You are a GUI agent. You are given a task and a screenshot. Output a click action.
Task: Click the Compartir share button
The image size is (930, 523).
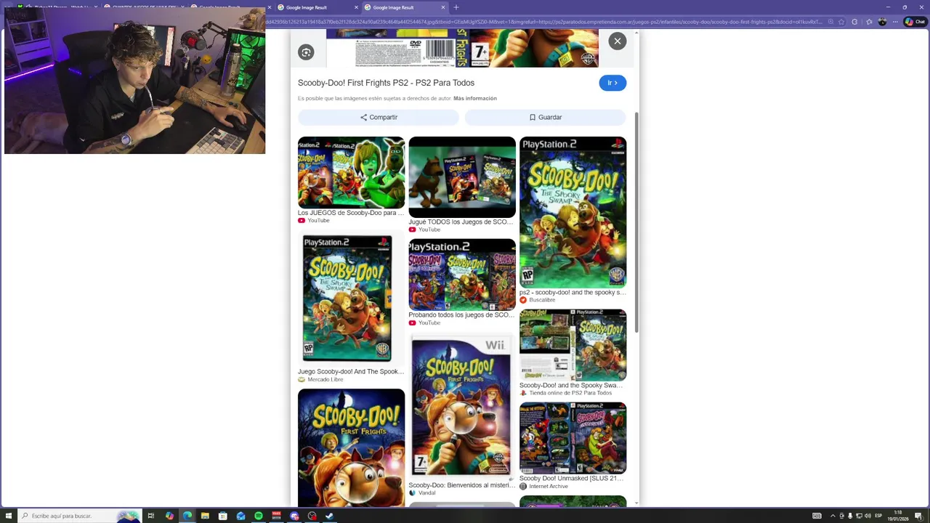(x=379, y=117)
